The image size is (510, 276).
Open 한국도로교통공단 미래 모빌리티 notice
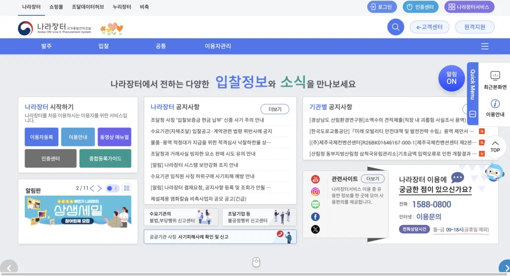391,131
